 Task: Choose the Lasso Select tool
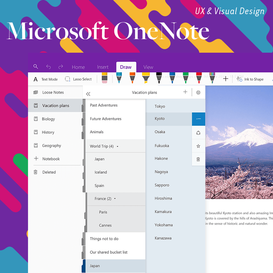coord(78,79)
